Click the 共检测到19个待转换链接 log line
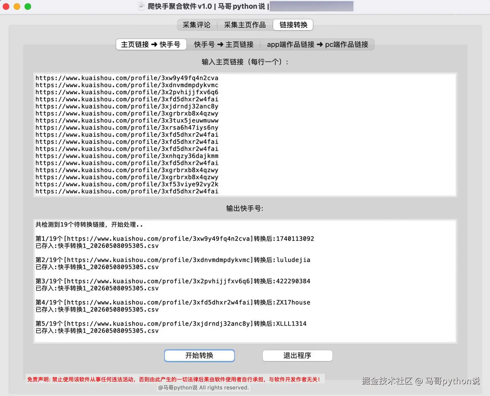Screen dimensions: 490x396 [x=89, y=225]
